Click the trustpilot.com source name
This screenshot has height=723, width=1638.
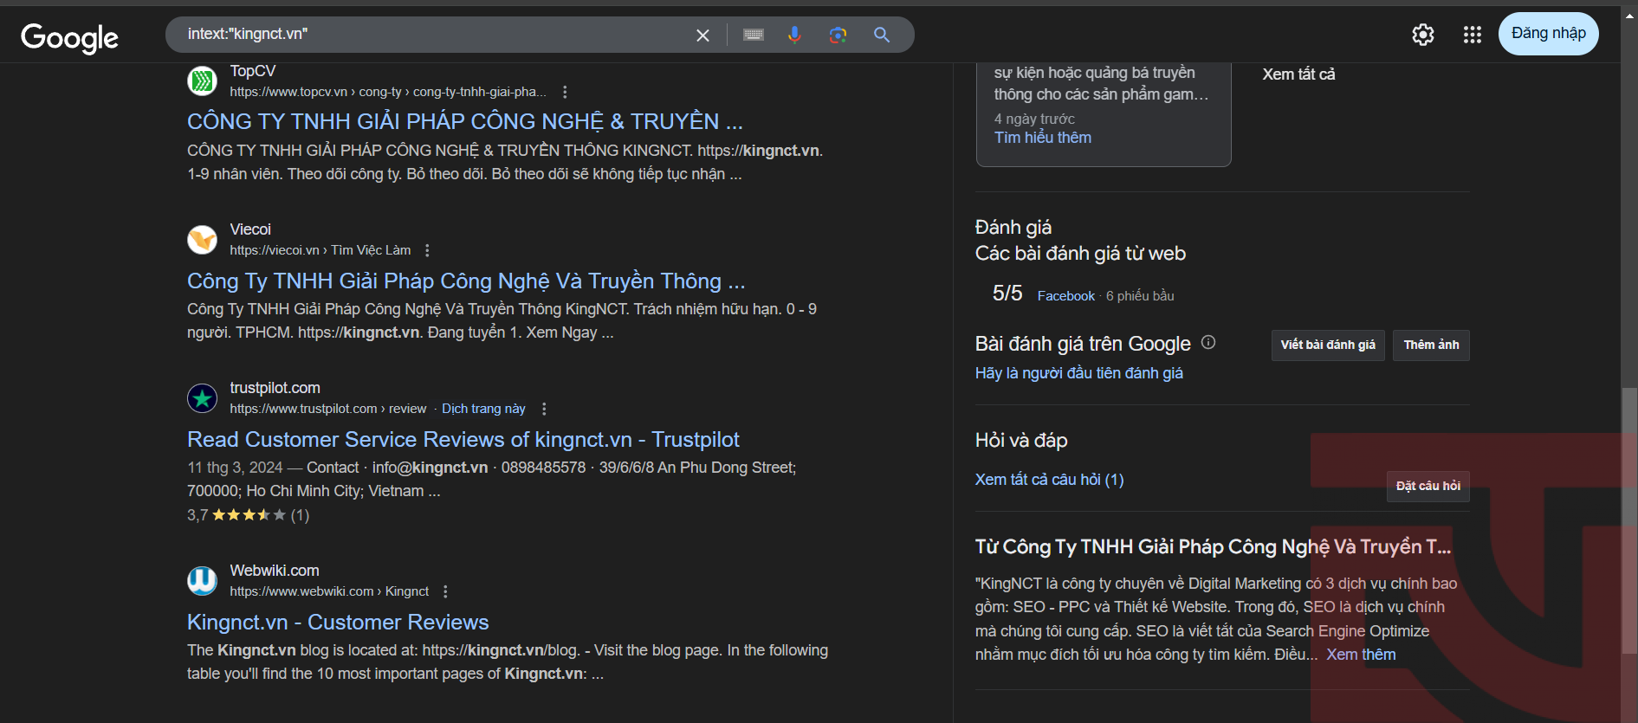(x=275, y=388)
